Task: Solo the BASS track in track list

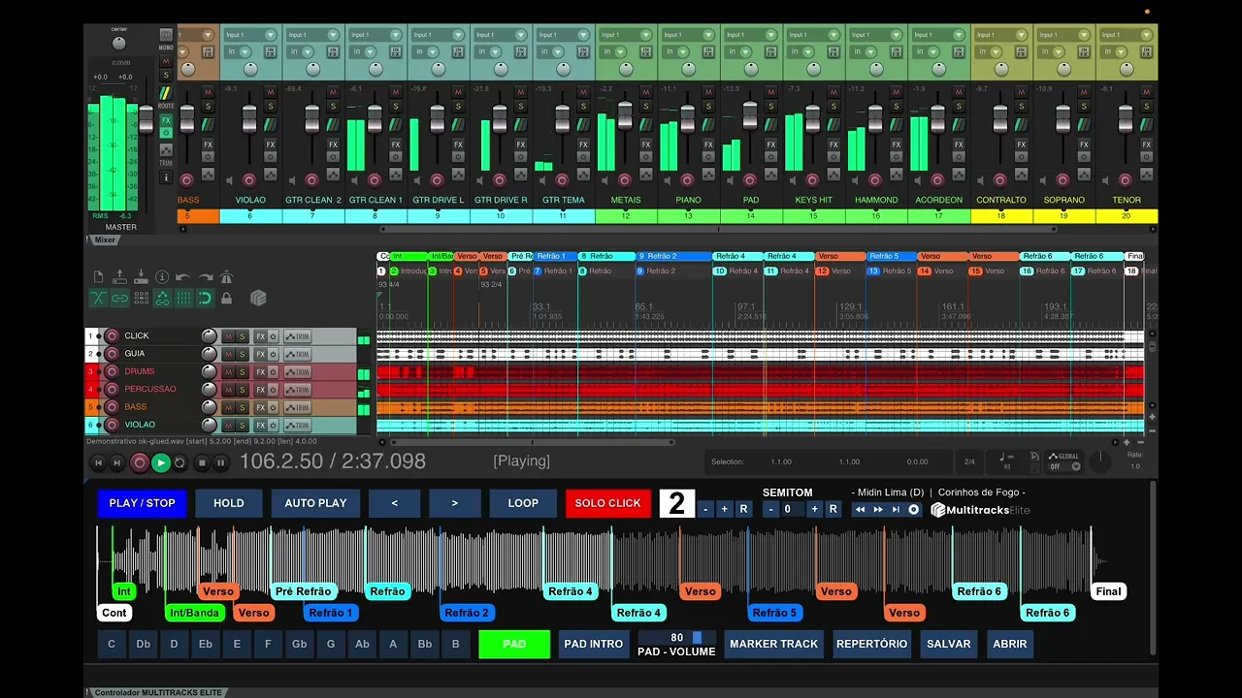Action: coord(242,407)
